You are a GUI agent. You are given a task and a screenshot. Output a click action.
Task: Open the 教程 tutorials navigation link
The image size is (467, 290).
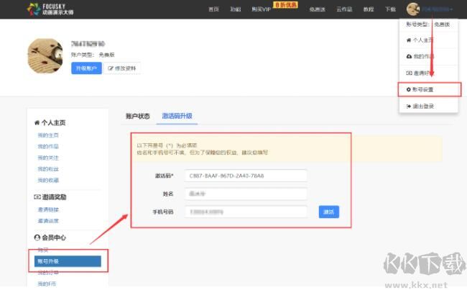pyautogui.click(x=369, y=9)
